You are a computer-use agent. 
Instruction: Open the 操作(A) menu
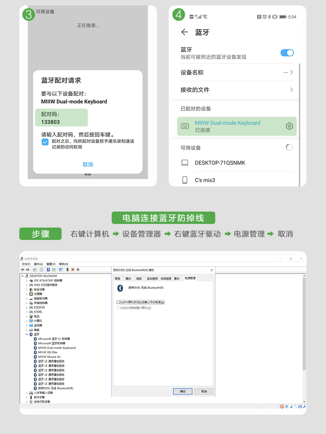(38, 264)
